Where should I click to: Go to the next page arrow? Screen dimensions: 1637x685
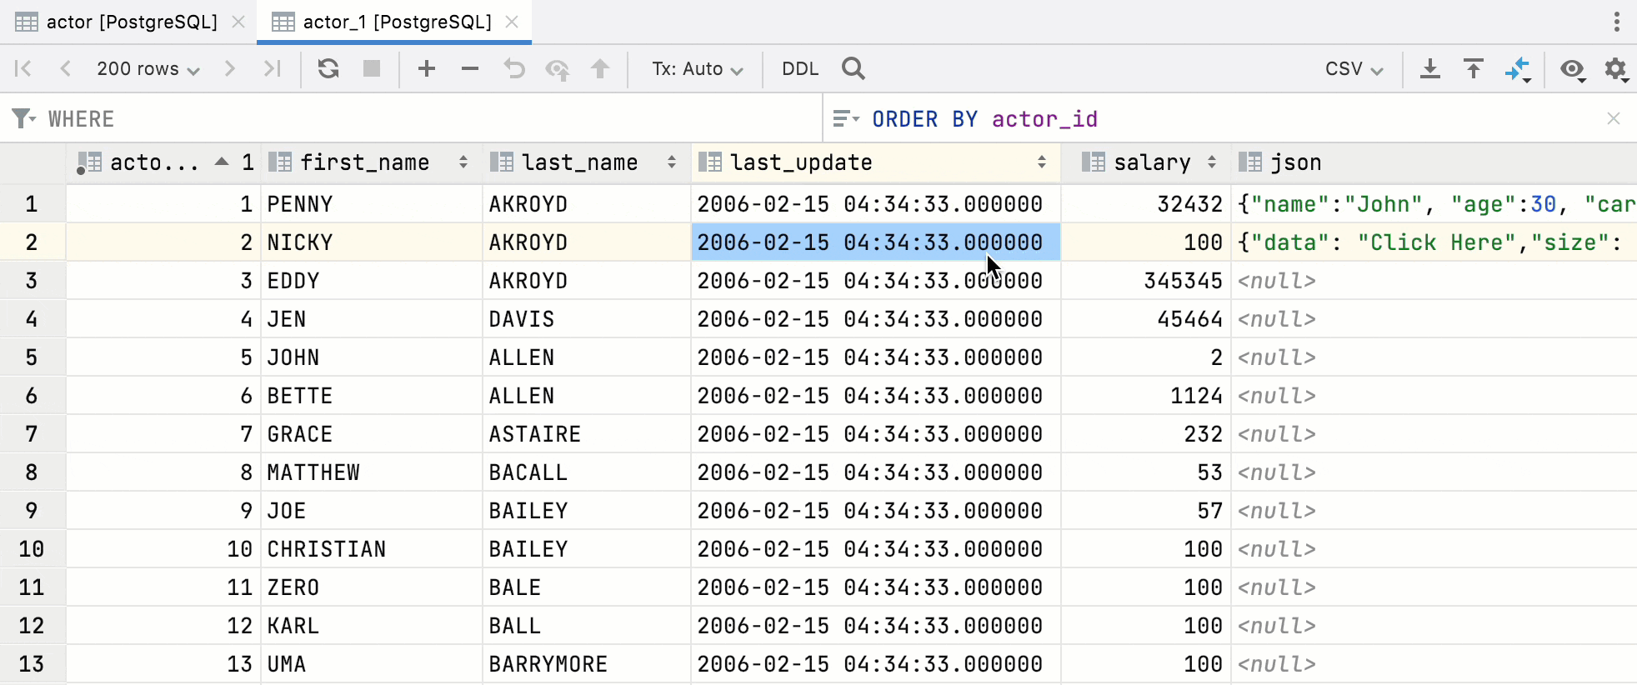tap(230, 68)
